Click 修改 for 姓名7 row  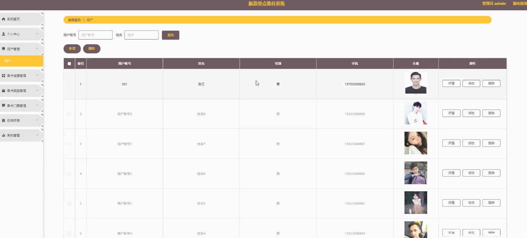[x=471, y=143]
